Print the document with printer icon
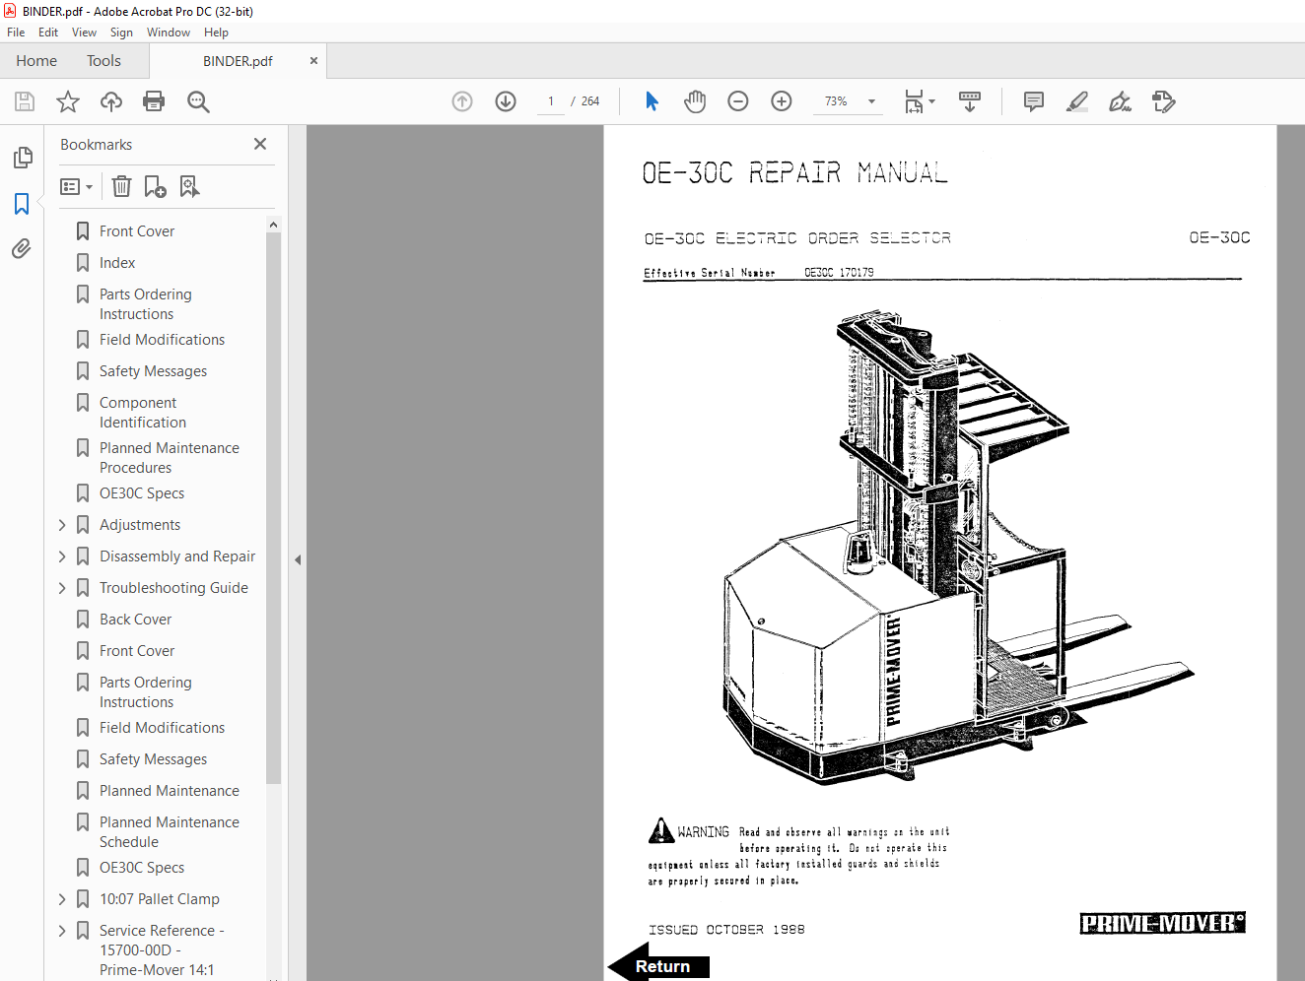 [154, 101]
